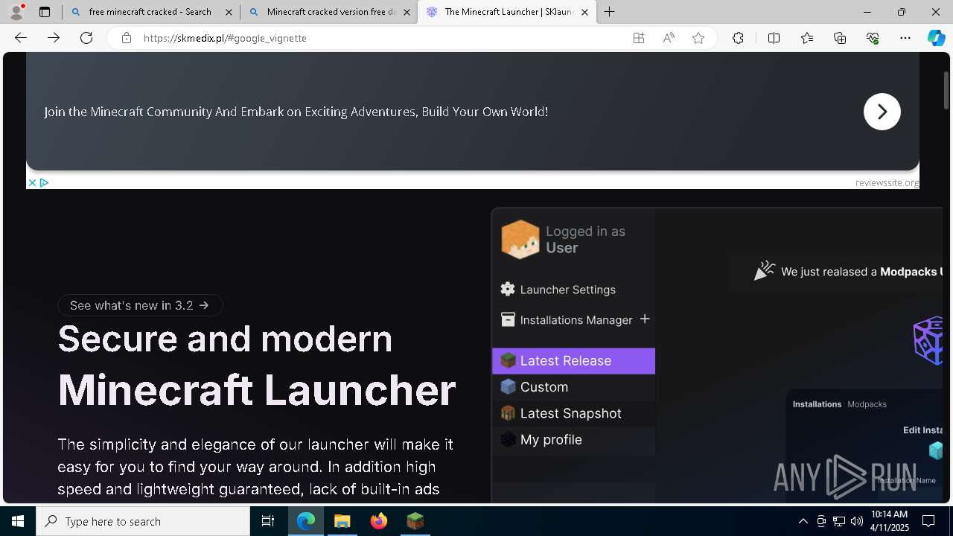953x536 pixels.
Task: Click the volume speaker tray icon
Action: [856, 521]
